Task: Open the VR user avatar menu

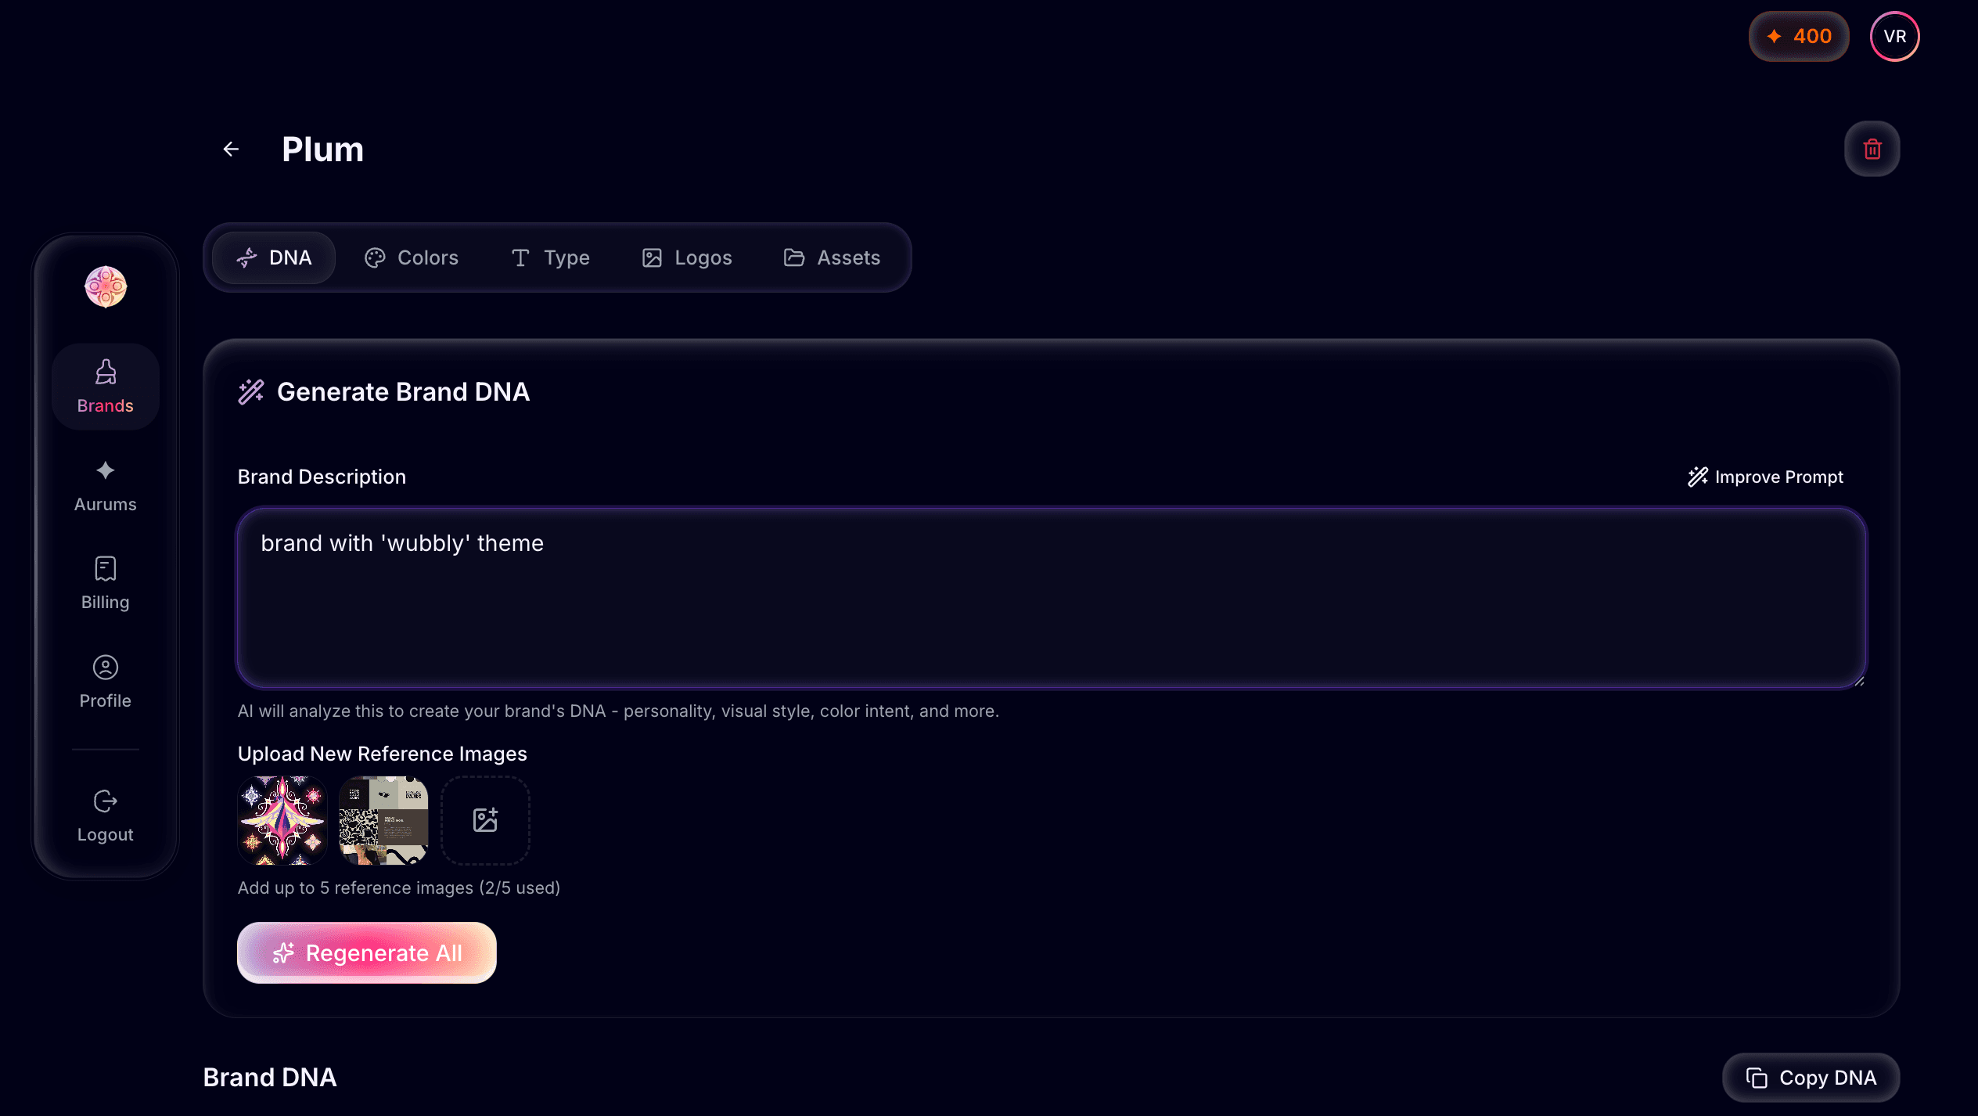Action: [x=1894, y=37]
